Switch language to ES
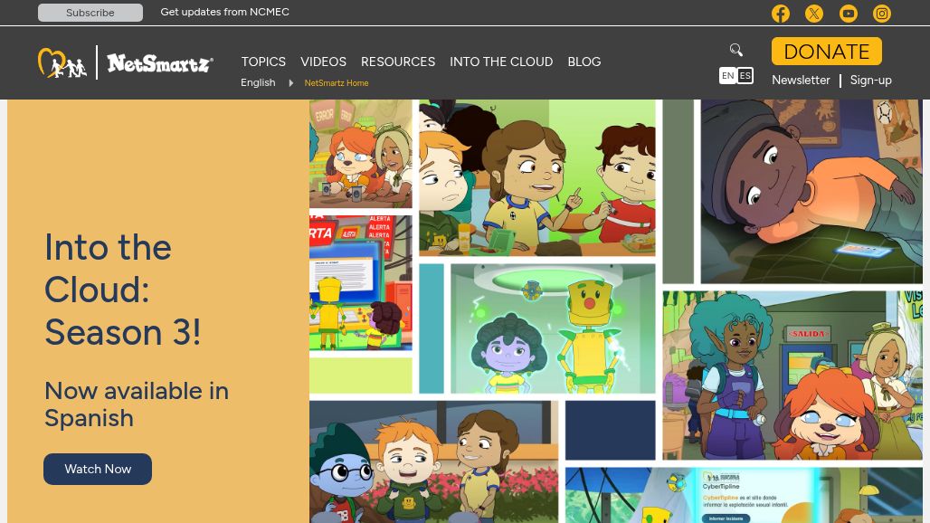The width and height of the screenshot is (930, 523). coord(745,75)
